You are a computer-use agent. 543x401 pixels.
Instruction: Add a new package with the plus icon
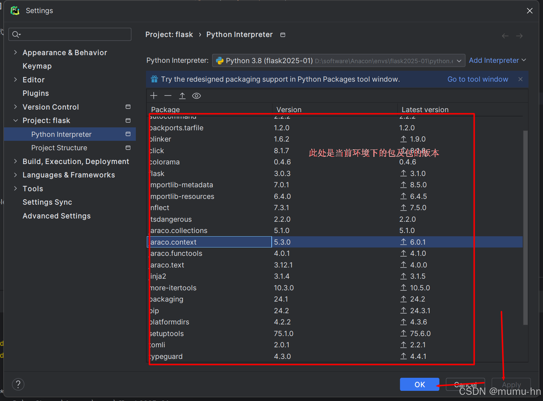pos(154,95)
